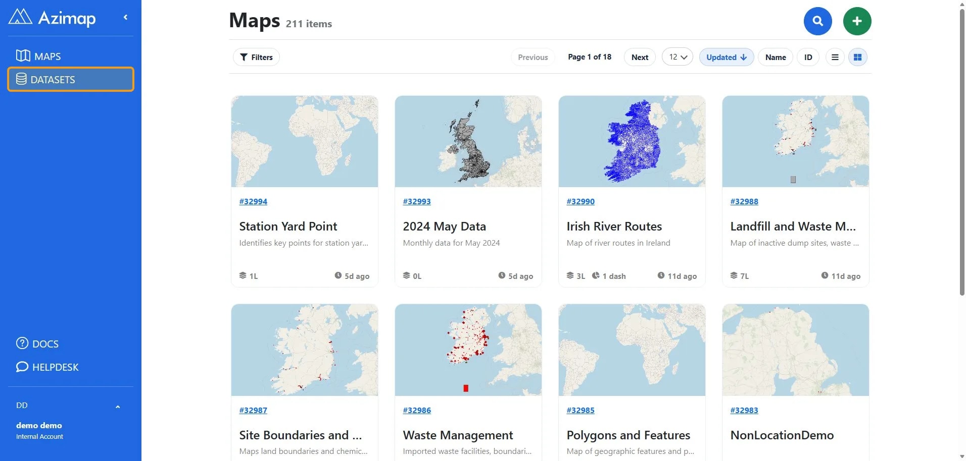
Task: Open the Datasets section in the sidebar
Action: (x=71, y=80)
